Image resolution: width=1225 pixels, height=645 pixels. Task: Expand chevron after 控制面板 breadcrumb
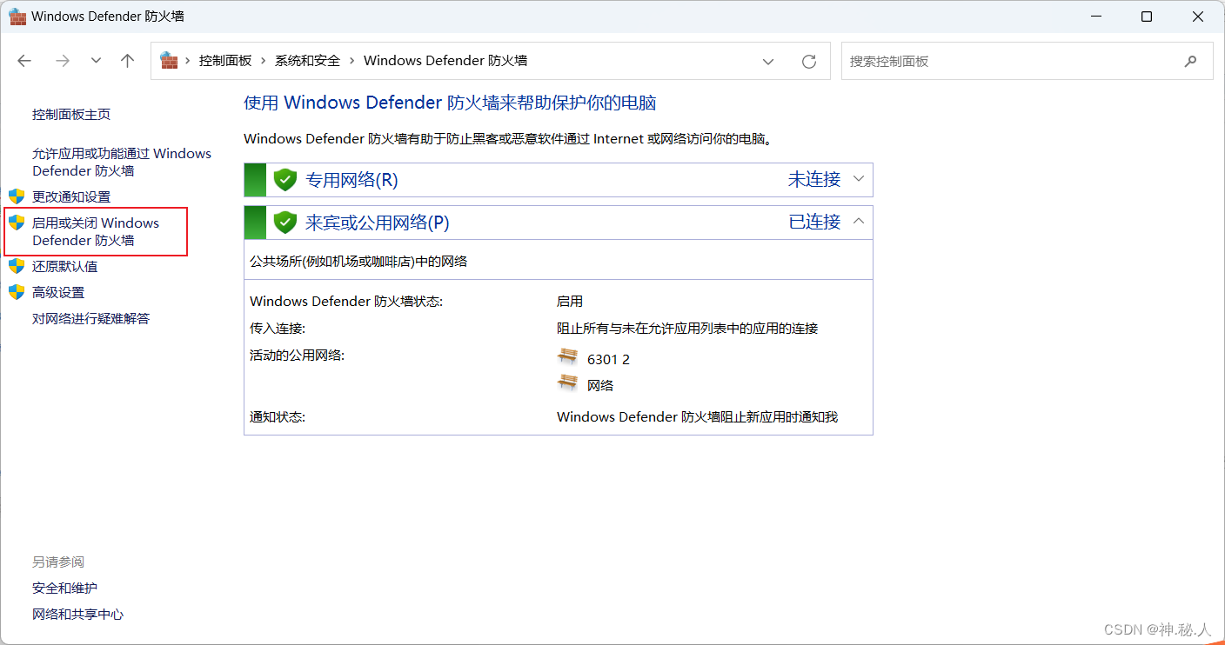tap(264, 61)
